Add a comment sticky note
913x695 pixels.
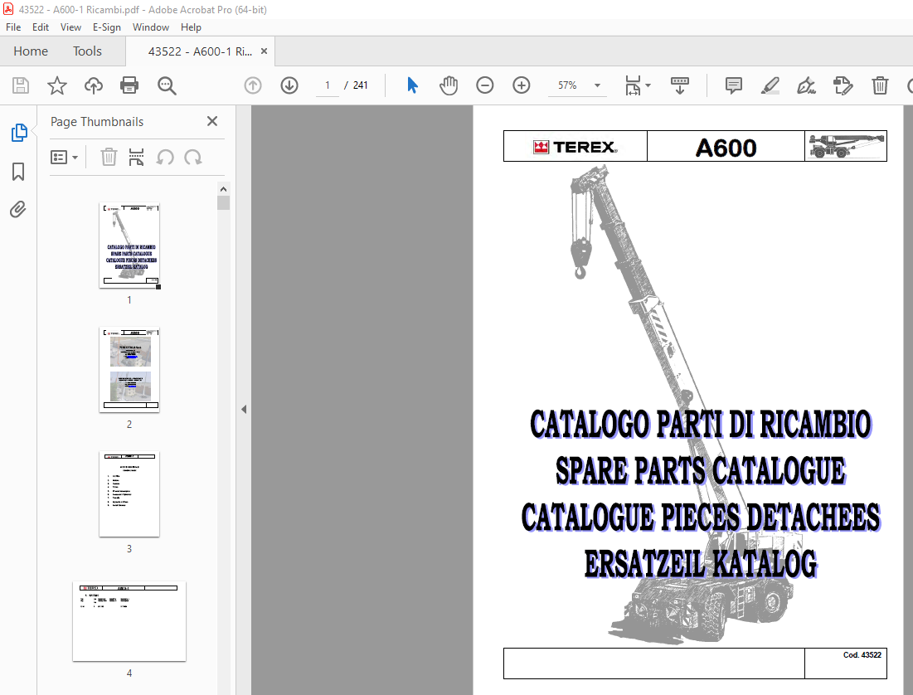(x=734, y=85)
